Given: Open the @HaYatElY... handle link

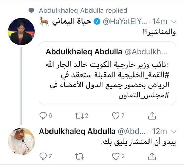Looking at the screenshot, I should [125, 22].
